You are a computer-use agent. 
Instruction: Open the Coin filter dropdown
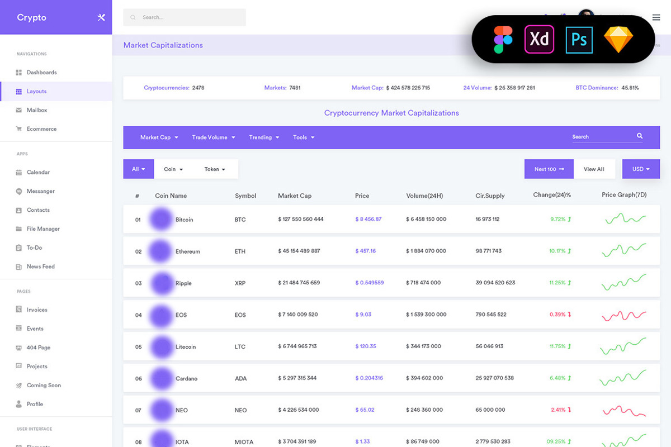[173, 169]
